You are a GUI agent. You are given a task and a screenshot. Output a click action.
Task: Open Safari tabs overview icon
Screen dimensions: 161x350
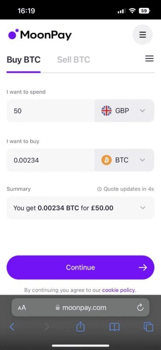(x=148, y=327)
